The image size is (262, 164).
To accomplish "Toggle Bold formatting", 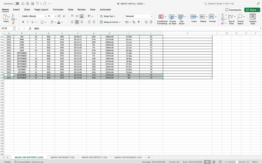I will point(23,22).
